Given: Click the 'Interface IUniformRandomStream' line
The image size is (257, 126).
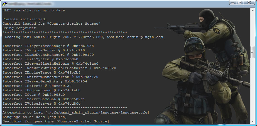Looking at the screenshot, I should pyautogui.click(x=50, y=77).
